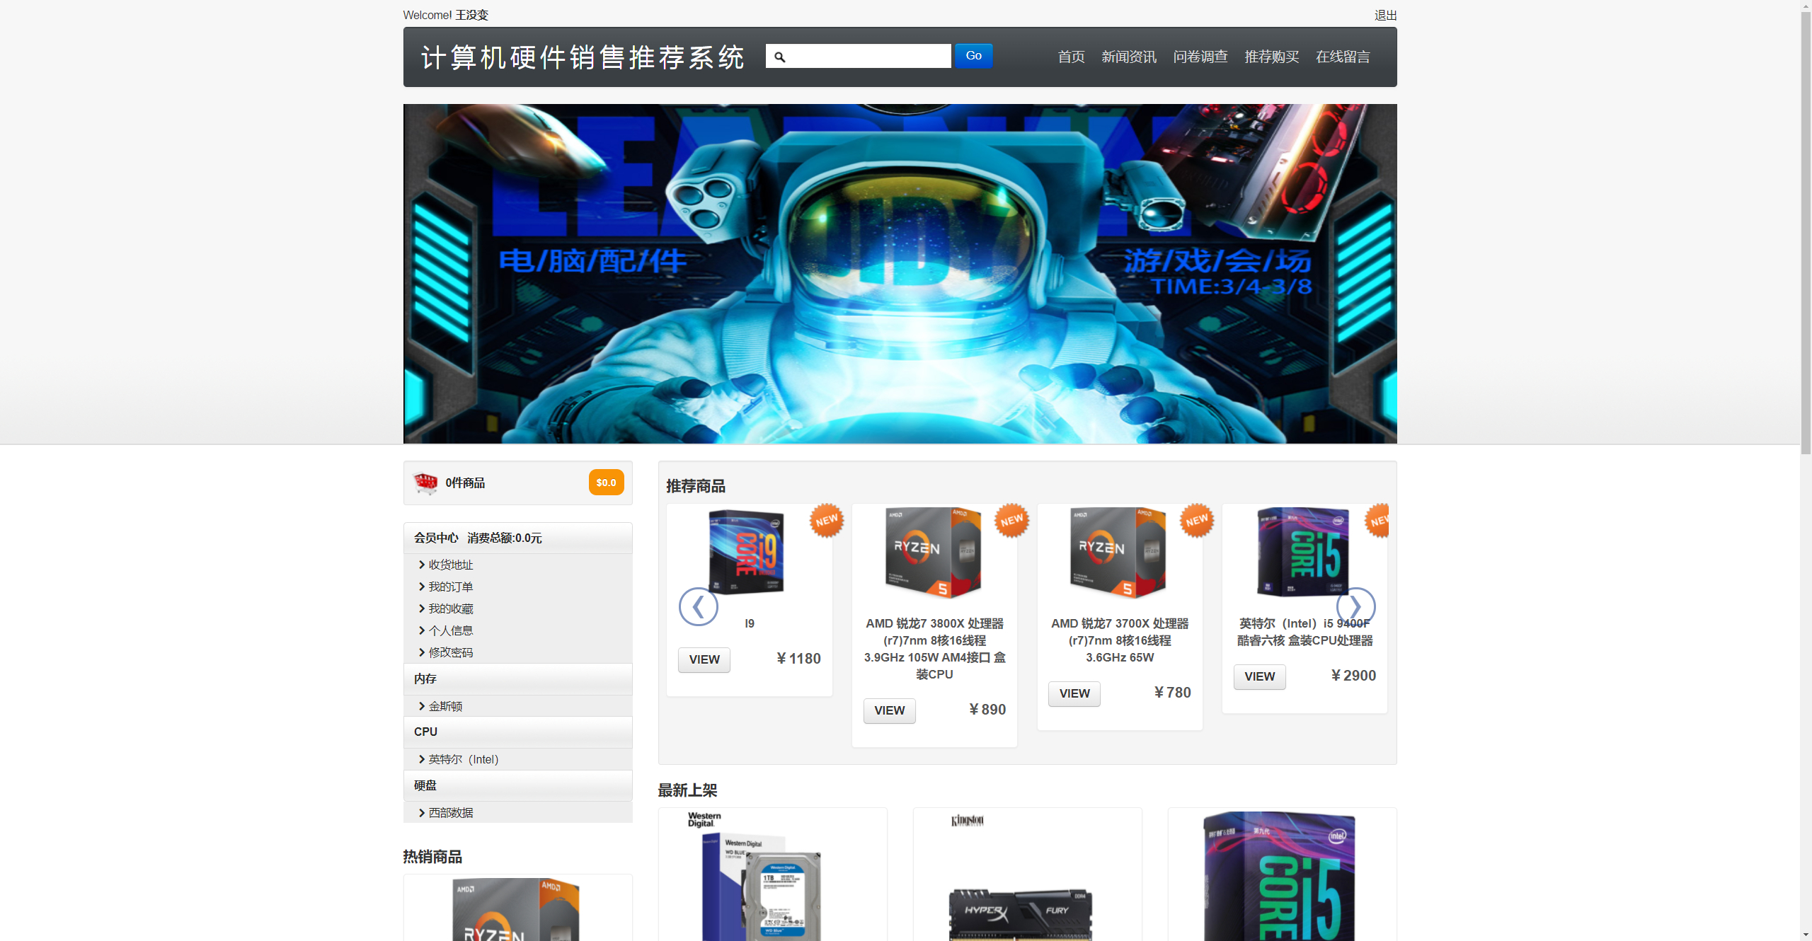Select 金斯顿 under 内存 category
The width and height of the screenshot is (1812, 941).
coord(445,706)
